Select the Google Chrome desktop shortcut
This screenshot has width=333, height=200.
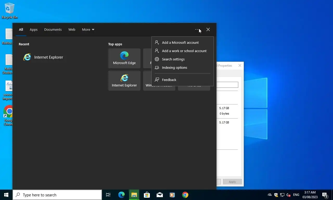[8, 116]
